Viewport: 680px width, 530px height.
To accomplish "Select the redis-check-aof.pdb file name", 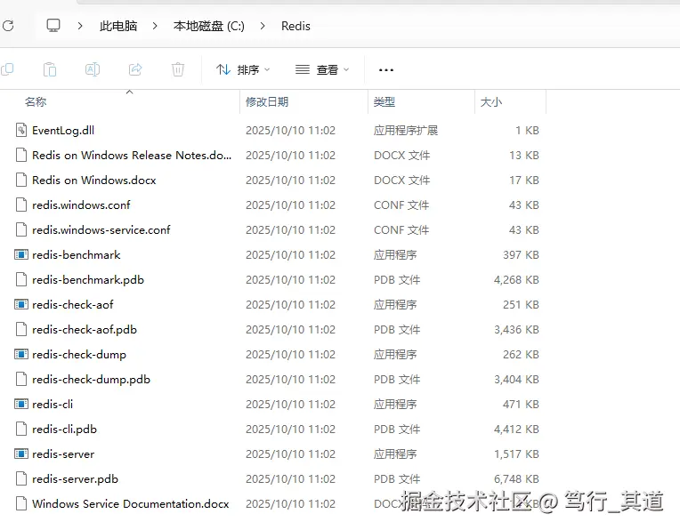I will coord(85,330).
